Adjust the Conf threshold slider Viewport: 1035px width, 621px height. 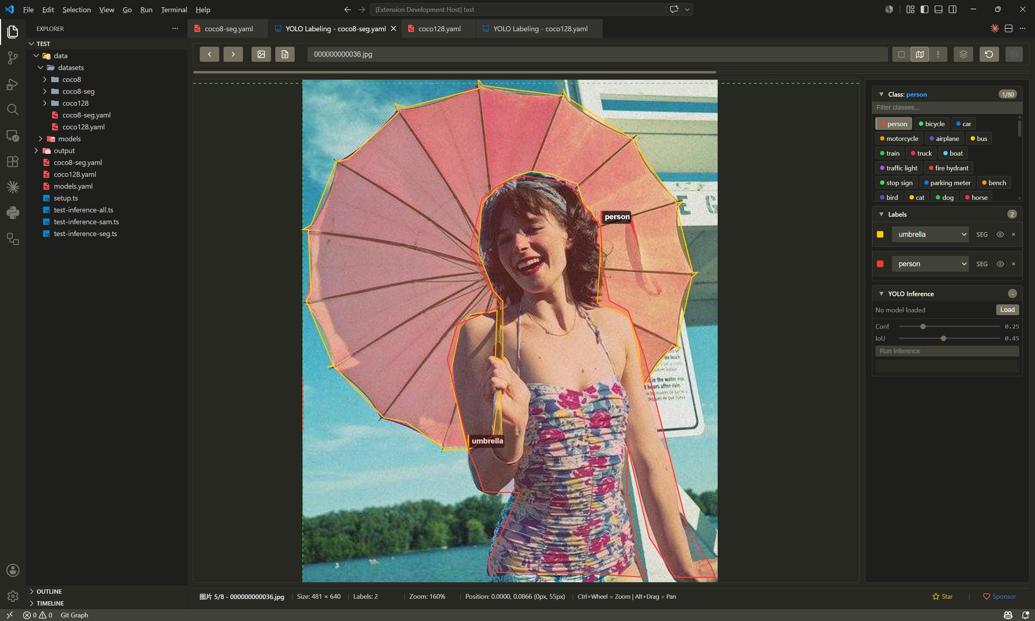coord(949,326)
